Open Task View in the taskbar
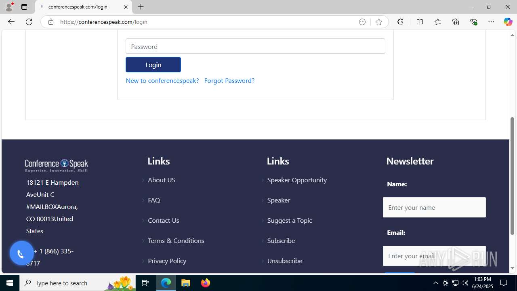Image resolution: width=517 pixels, height=291 pixels. click(145, 283)
